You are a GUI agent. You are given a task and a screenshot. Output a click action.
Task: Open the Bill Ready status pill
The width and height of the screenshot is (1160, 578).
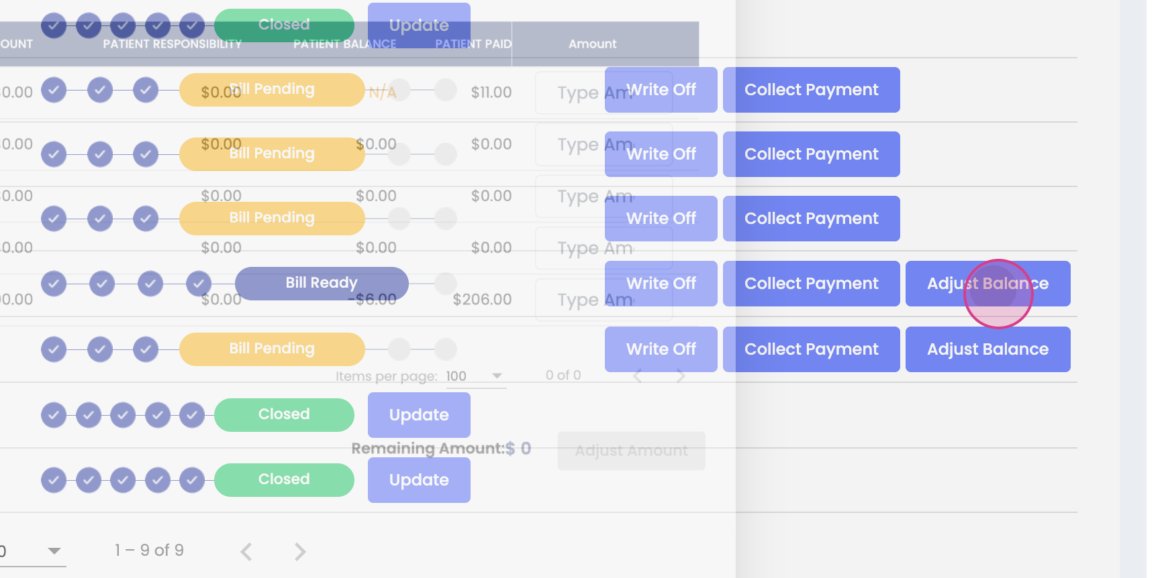point(322,283)
